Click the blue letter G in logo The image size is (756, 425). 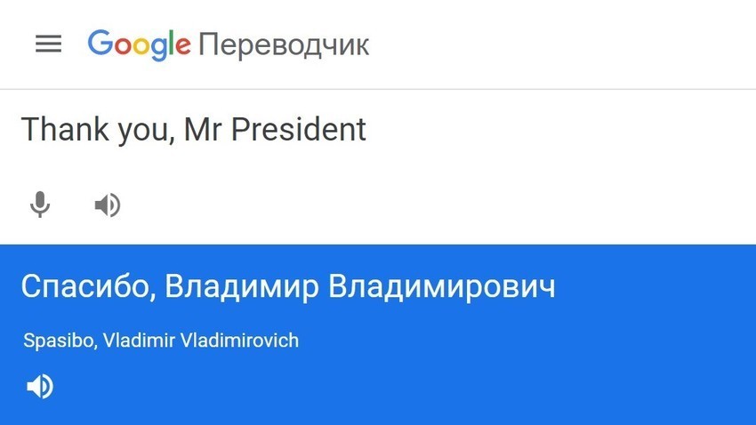100,43
